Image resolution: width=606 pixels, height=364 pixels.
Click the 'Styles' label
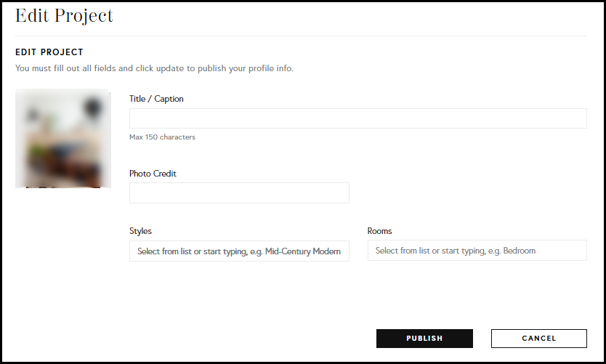point(140,231)
